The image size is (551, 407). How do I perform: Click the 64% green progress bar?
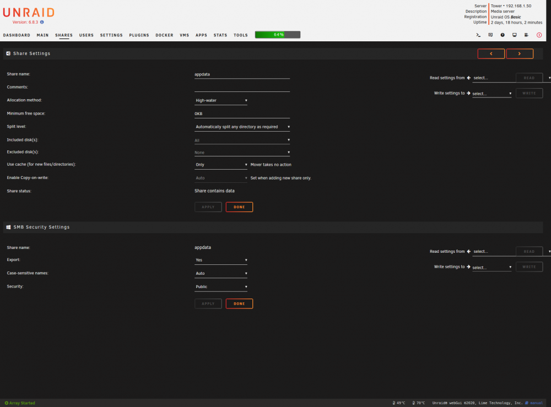click(x=278, y=35)
